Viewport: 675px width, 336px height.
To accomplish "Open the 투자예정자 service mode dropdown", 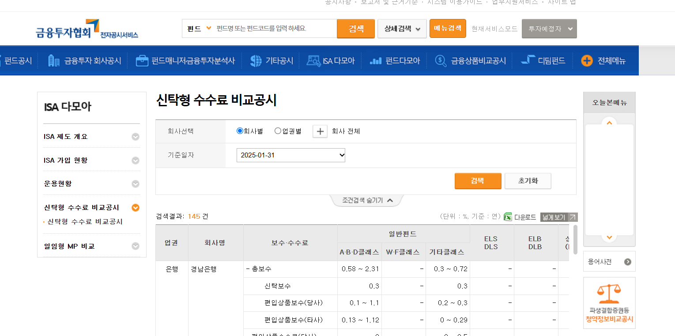I will 549,29.
